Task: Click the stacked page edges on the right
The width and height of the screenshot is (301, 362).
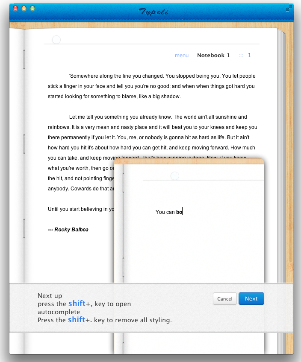Action: [281, 171]
